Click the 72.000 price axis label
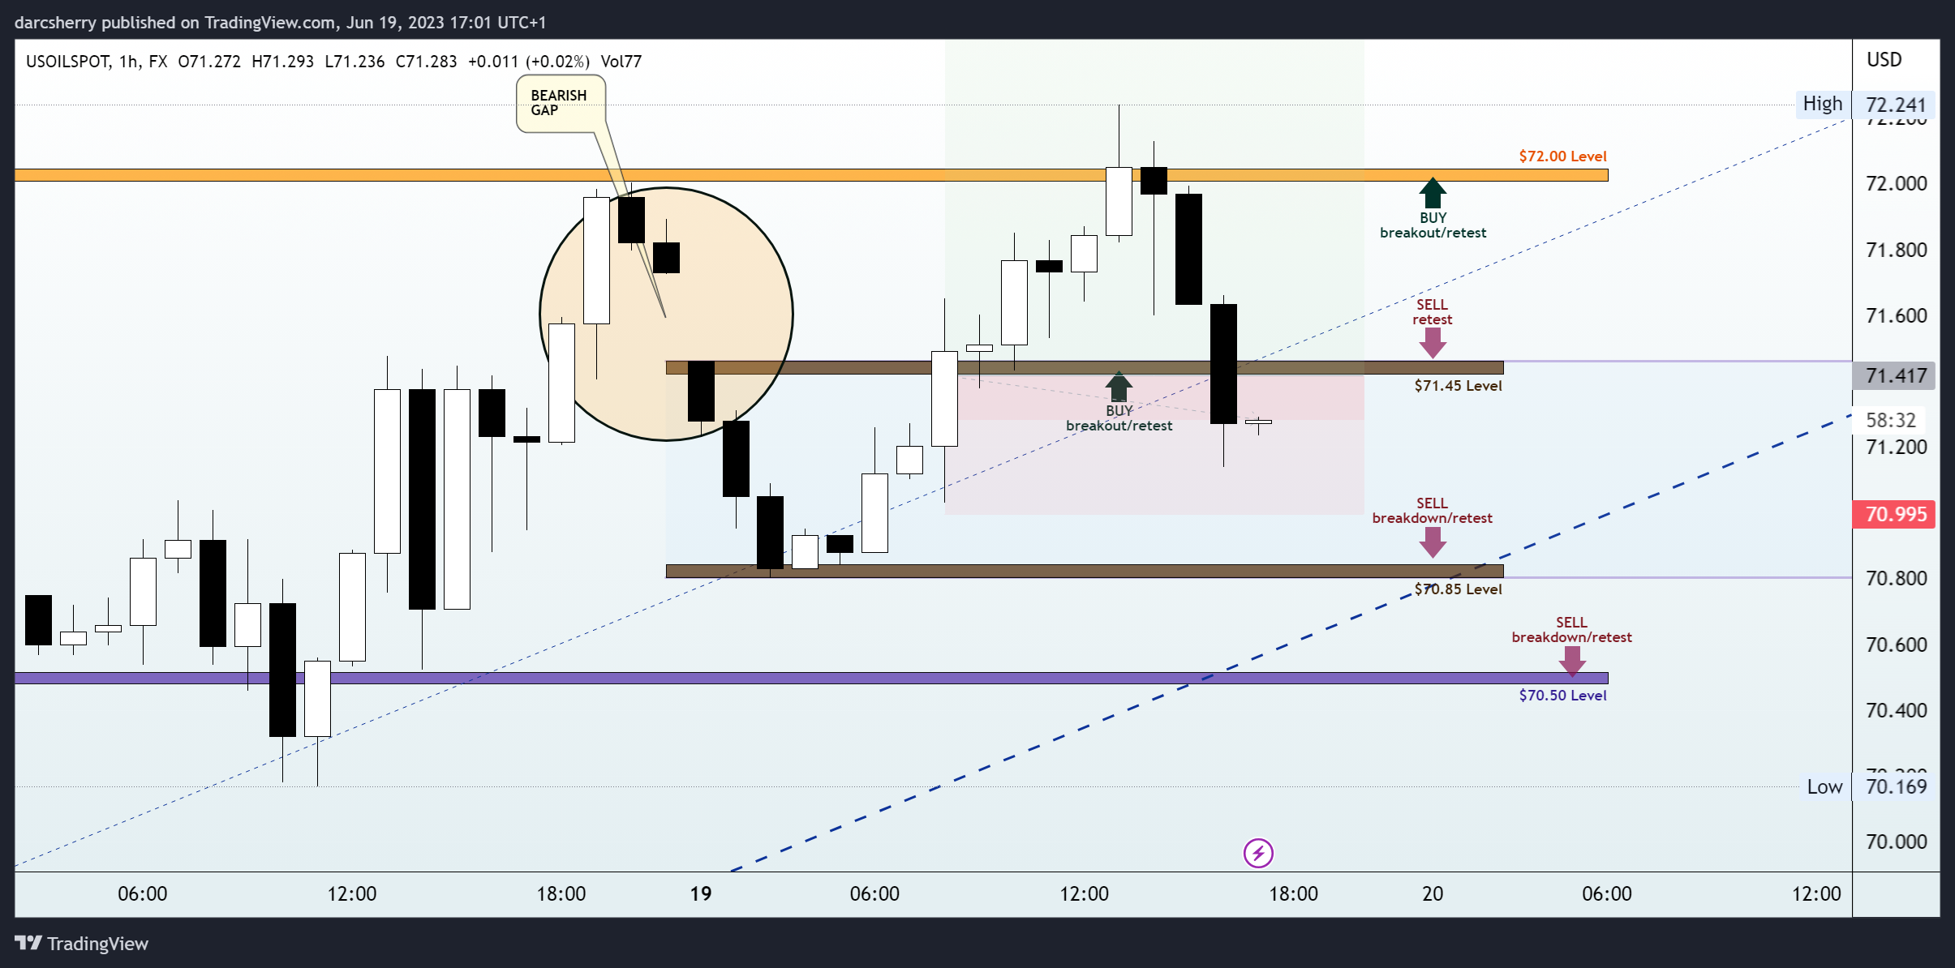Image resolution: width=1955 pixels, height=968 pixels. tap(1896, 183)
